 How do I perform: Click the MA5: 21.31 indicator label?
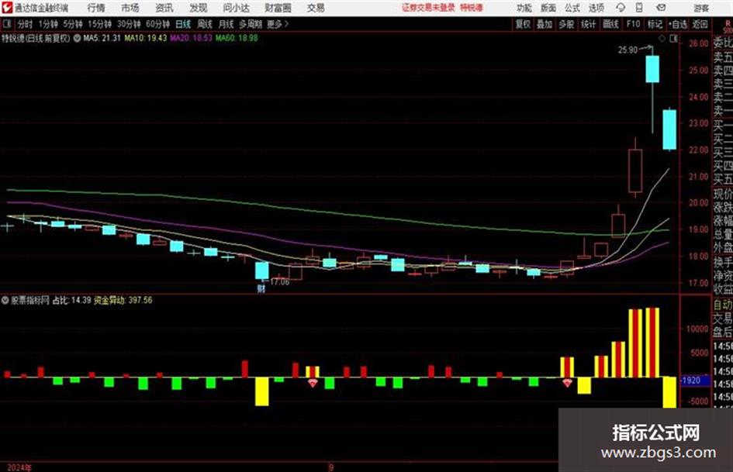point(102,38)
